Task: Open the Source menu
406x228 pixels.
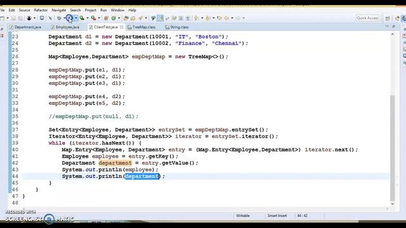Action: click(x=24, y=10)
